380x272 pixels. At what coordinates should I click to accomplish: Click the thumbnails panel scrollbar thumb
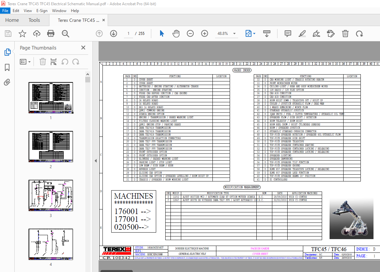click(x=88, y=79)
